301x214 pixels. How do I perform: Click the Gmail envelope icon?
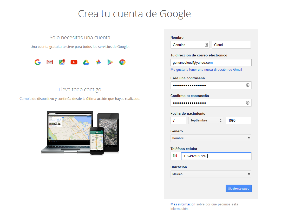(50, 62)
